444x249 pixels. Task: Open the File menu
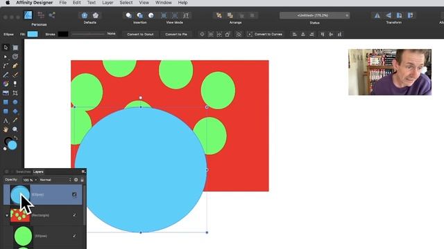click(63, 3)
